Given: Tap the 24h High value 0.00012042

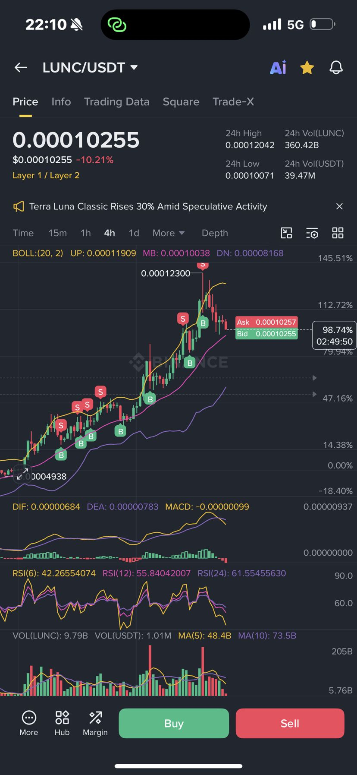Looking at the screenshot, I should [x=250, y=145].
